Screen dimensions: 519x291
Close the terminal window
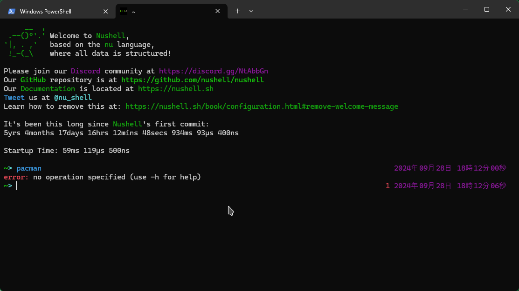(x=508, y=9)
